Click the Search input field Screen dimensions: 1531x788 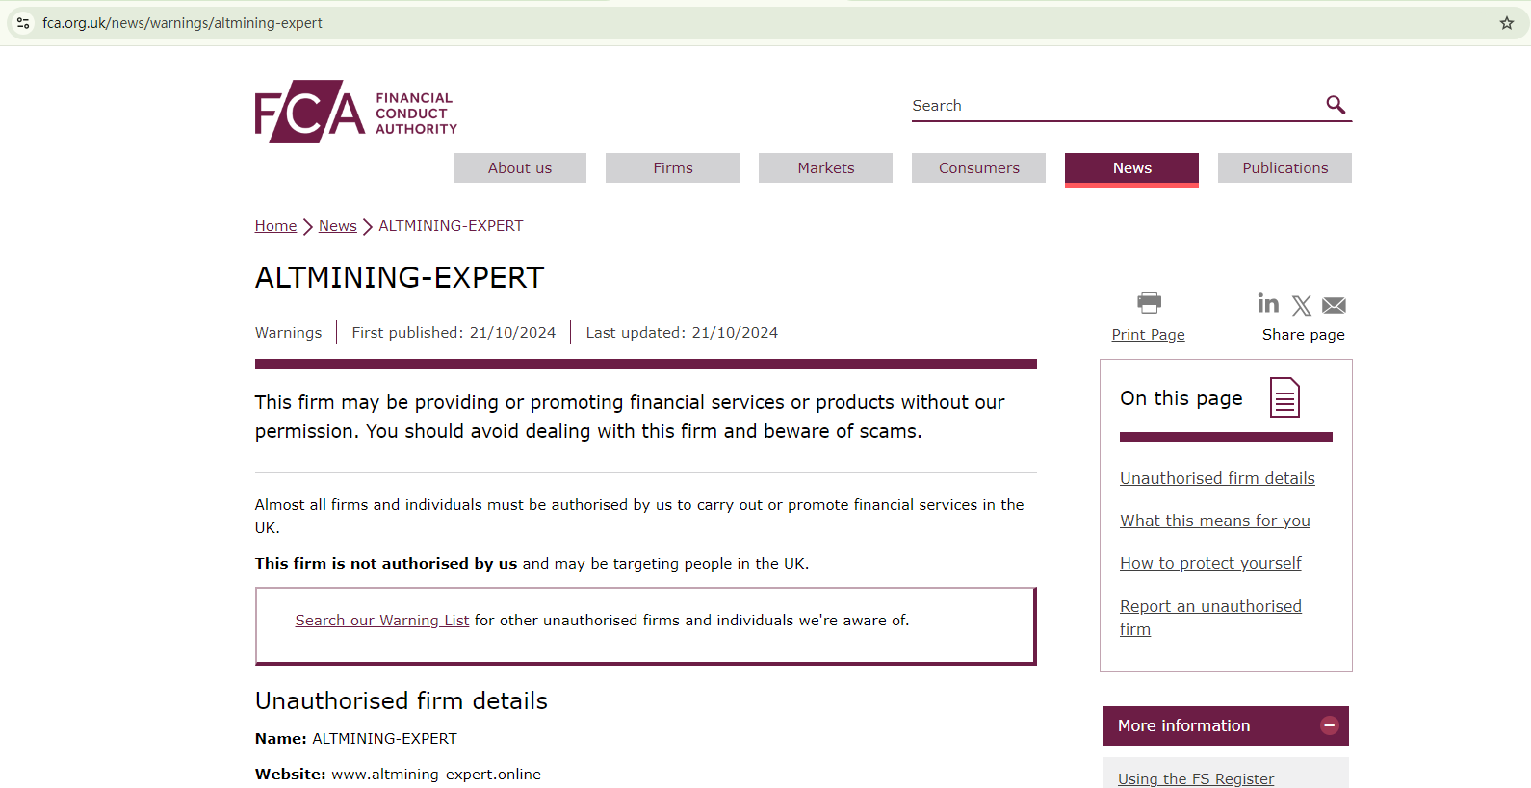coord(1112,106)
